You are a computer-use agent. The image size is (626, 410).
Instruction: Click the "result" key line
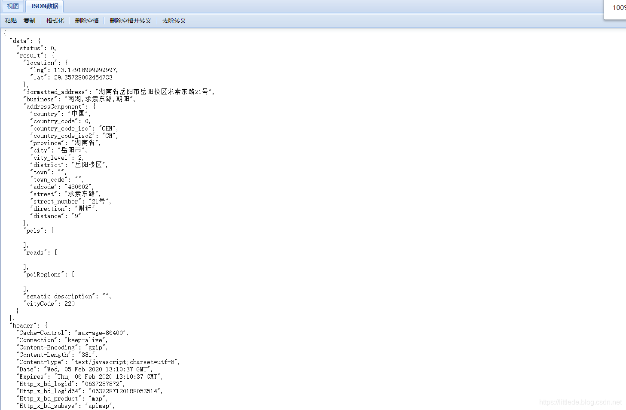click(x=36, y=56)
